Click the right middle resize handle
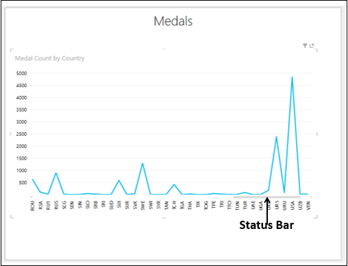Screen dimensions: 348x266 [317, 134]
